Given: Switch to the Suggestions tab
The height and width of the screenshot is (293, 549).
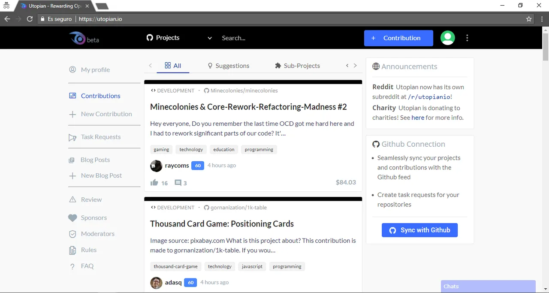Looking at the screenshot, I should click(x=228, y=66).
